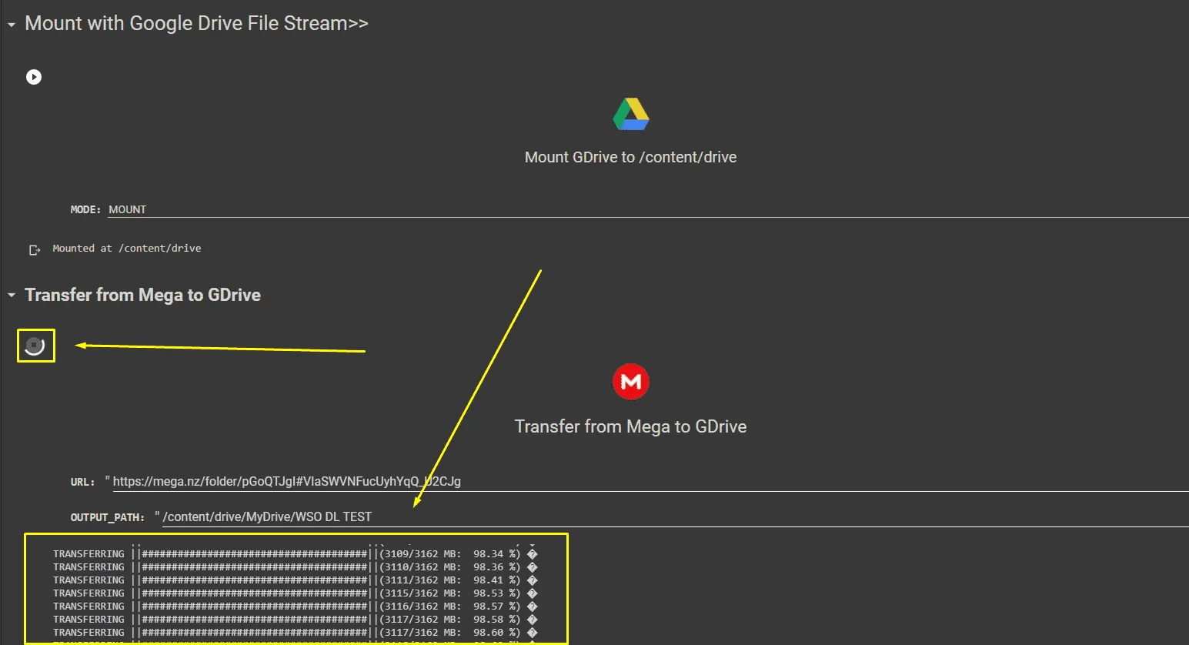Image resolution: width=1189 pixels, height=645 pixels.
Task: Open the MODE dropdown set to MOUNT
Action: [x=648, y=209]
